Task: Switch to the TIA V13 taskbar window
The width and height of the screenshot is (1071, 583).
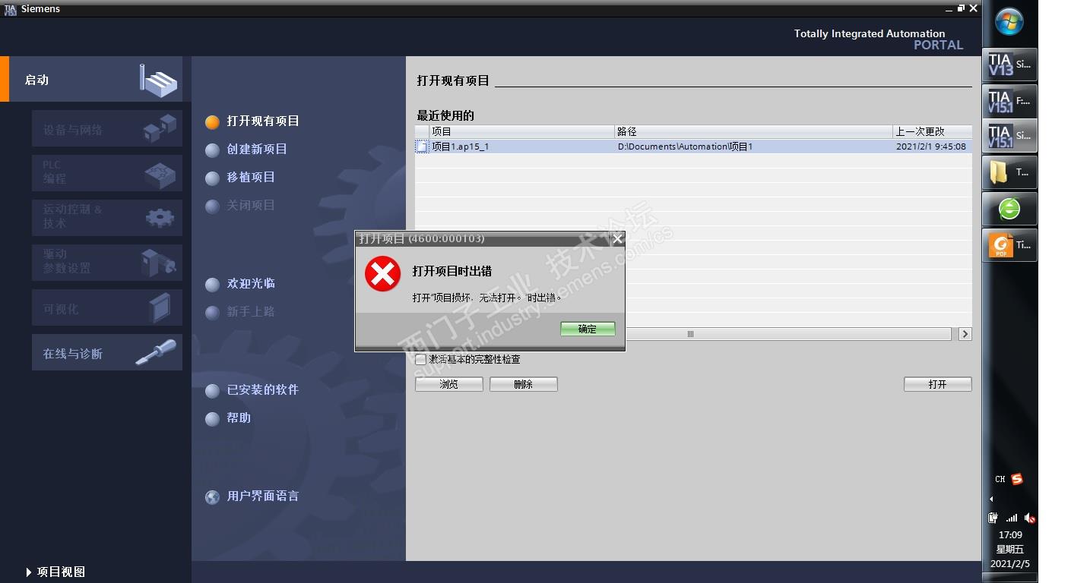Action: coord(1009,65)
